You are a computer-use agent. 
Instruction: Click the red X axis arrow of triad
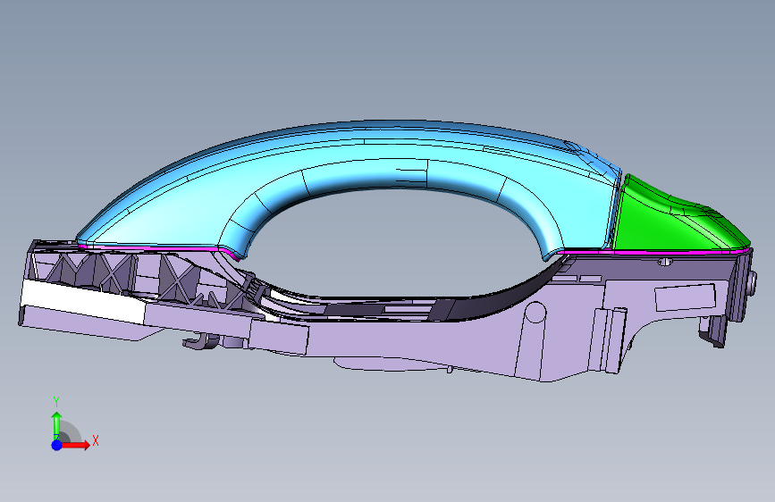click(76, 445)
